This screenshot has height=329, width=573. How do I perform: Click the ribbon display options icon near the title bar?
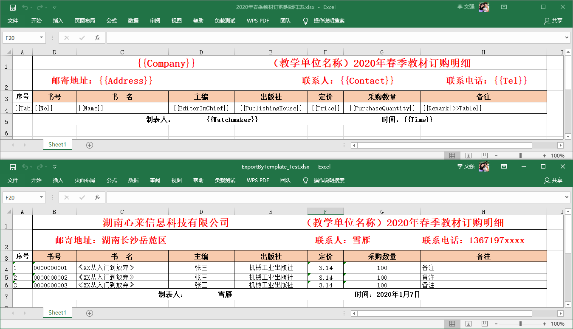click(504, 7)
